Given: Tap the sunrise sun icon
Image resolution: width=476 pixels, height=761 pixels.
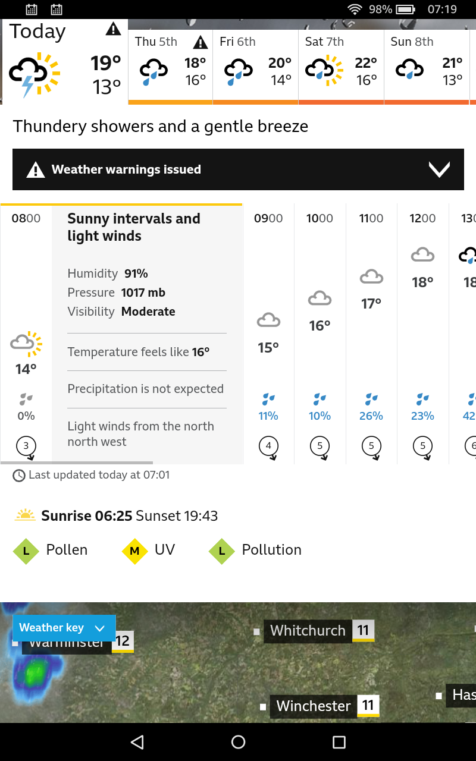Looking at the screenshot, I should click(x=25, y=515).
